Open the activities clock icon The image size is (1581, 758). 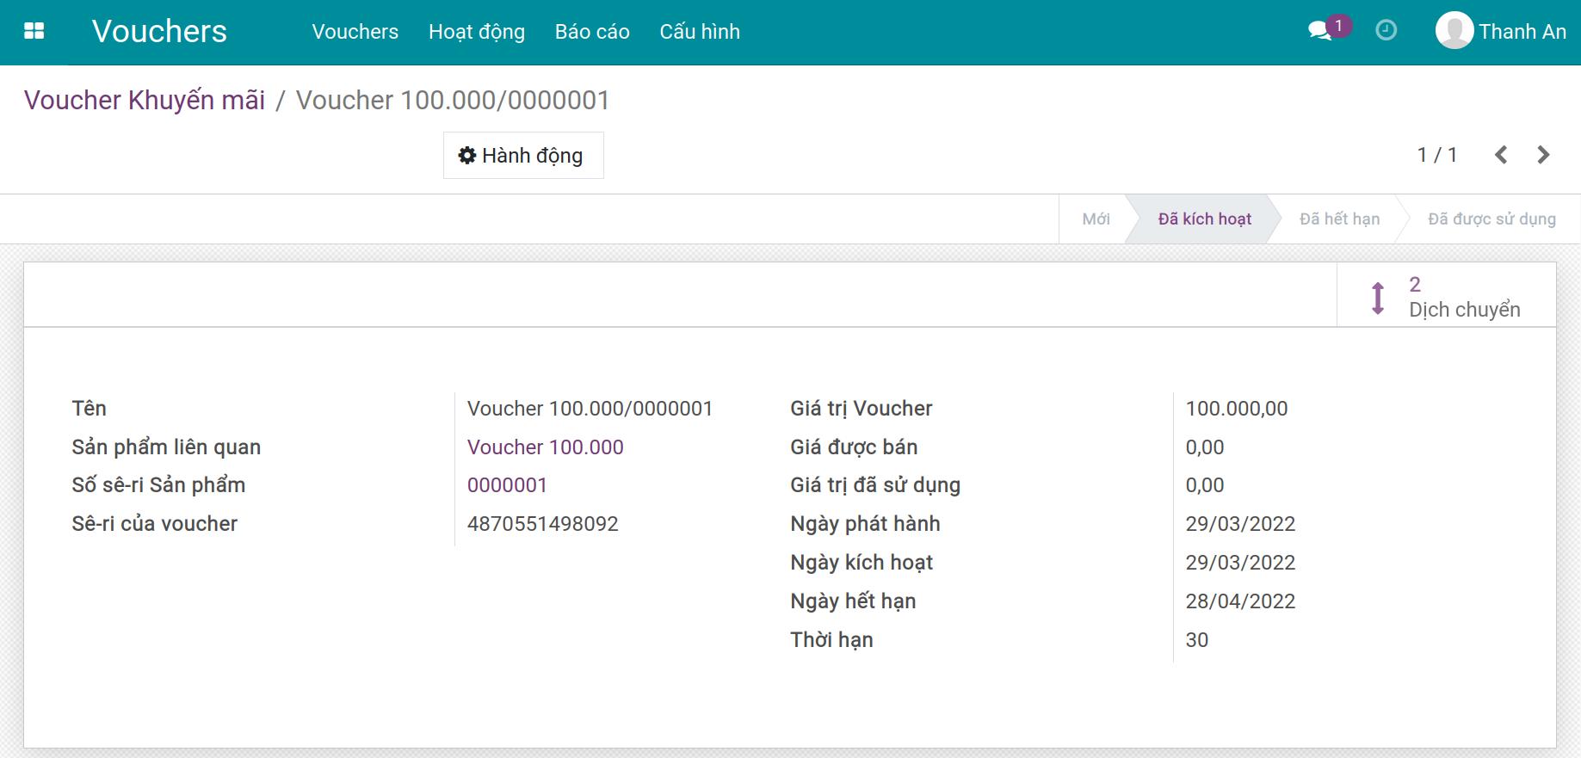[1386, 31]
